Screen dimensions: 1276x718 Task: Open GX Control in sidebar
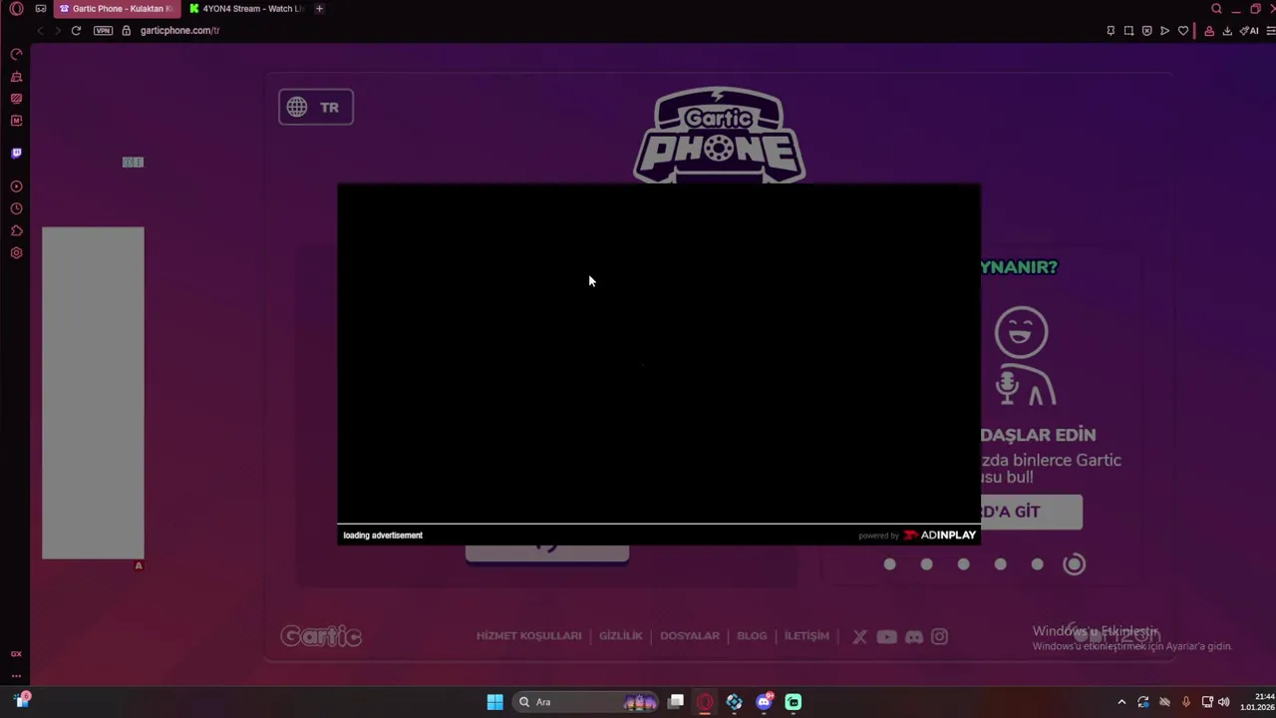click(16, 54)
